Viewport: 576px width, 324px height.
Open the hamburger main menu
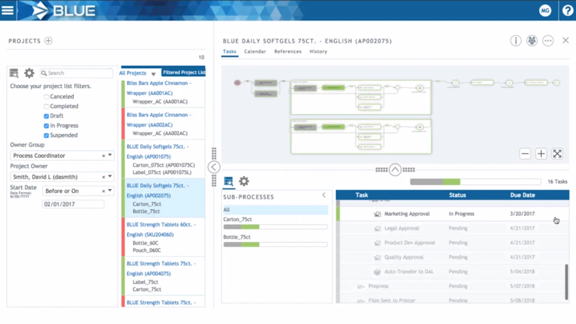coord(7,10)
